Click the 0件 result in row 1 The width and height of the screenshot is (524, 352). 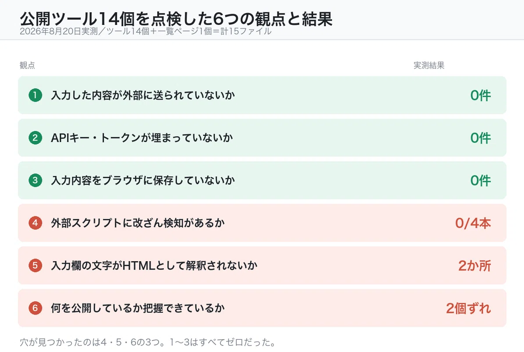click(481, 95)
